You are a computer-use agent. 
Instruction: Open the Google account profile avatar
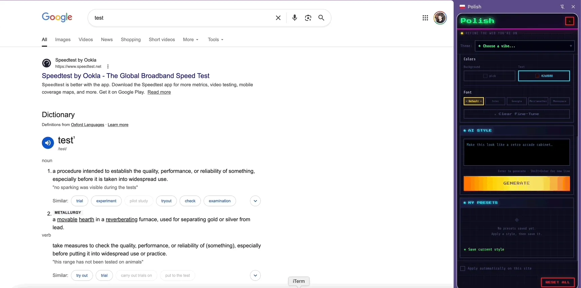440,18
